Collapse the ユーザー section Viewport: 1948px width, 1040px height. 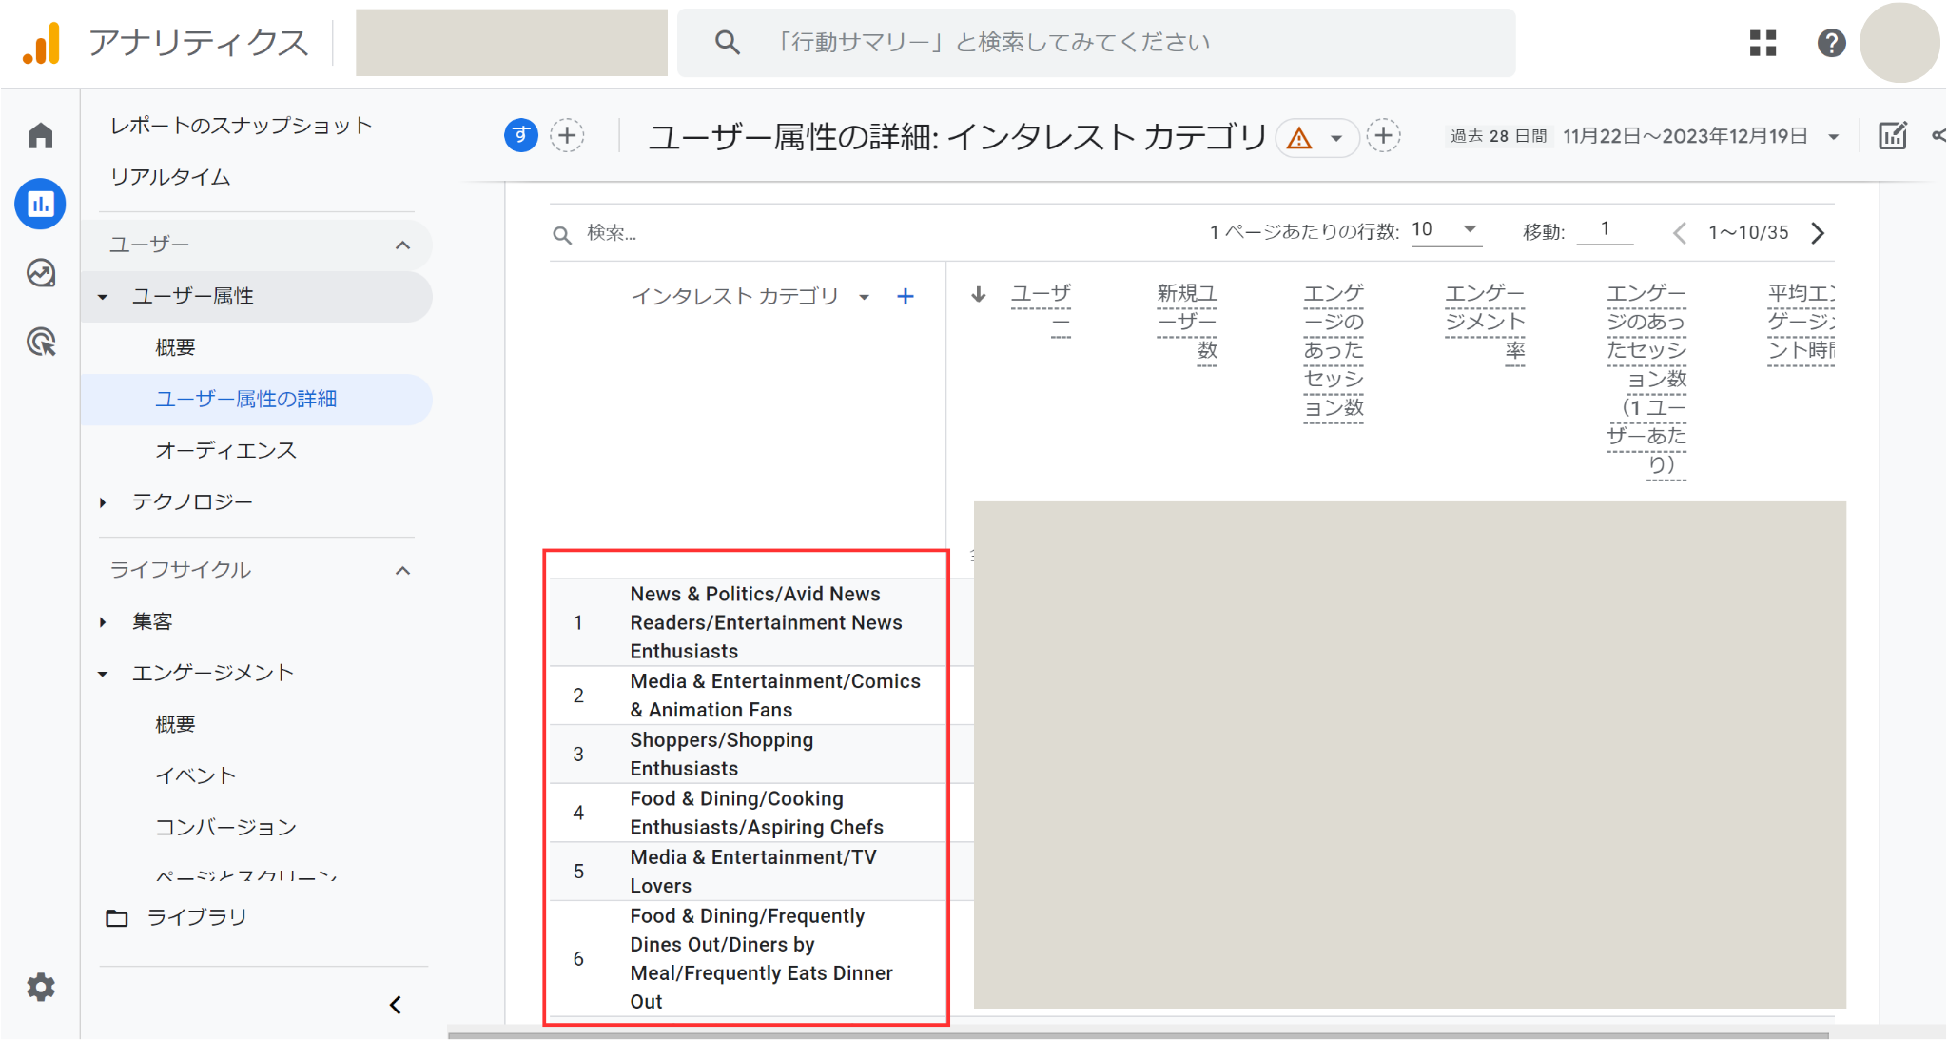click(x=402, y=245)
